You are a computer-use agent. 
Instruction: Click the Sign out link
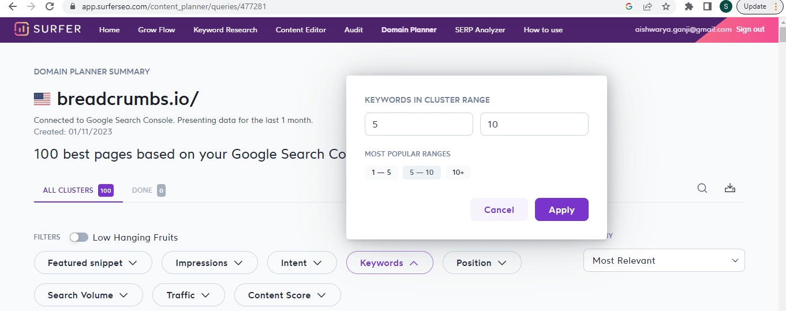coord(750,29)
